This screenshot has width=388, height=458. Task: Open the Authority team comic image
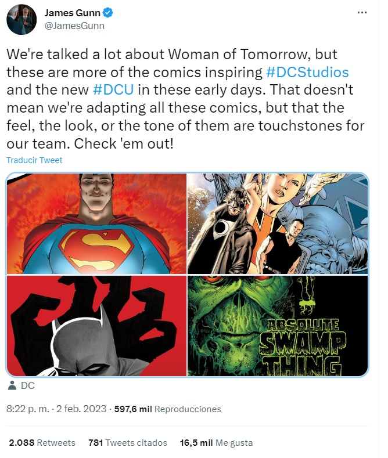click(x=278, y=223)
